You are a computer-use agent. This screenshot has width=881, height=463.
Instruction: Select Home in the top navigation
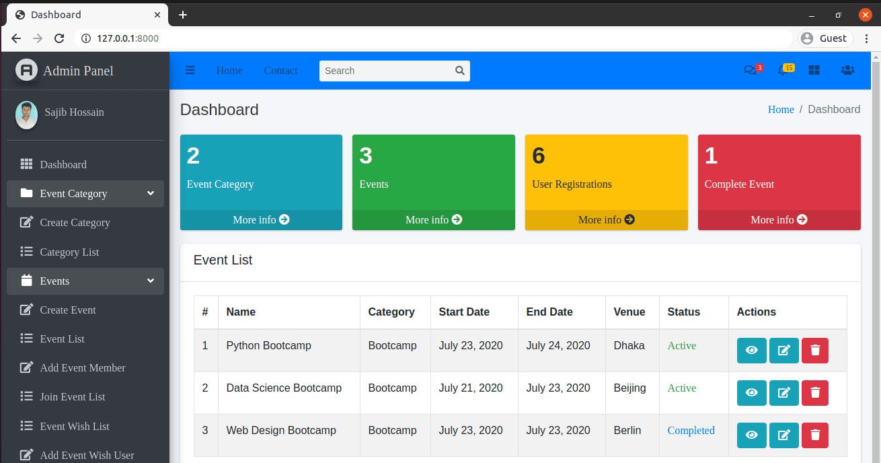229,70
